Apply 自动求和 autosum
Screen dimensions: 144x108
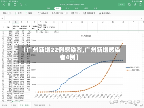(43, 13)
